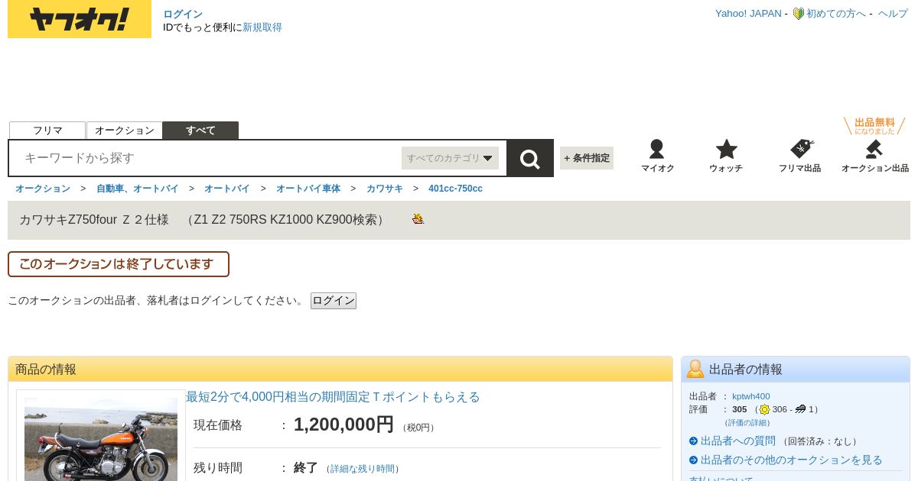The height and width of the screenshot is (481, 918).
Task: Click the search magnifier button
Action: coord(530,159)
